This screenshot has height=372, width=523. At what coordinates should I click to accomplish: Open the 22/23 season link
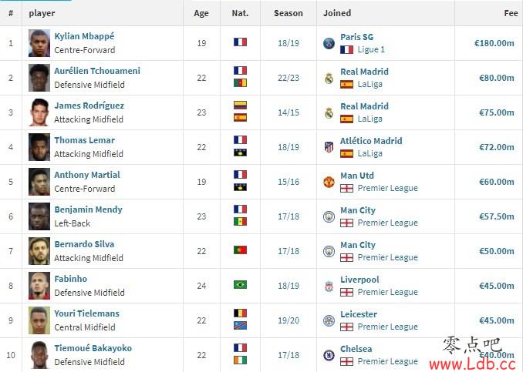click(288, 78)
